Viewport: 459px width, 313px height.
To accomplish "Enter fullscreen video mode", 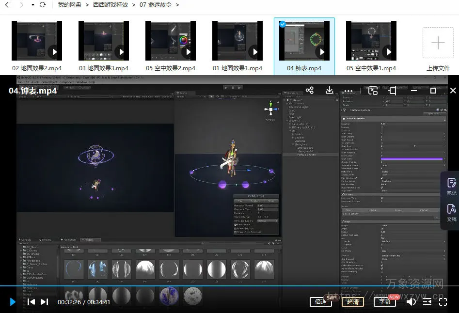I will pyautogui.click(x=443, y=302).
